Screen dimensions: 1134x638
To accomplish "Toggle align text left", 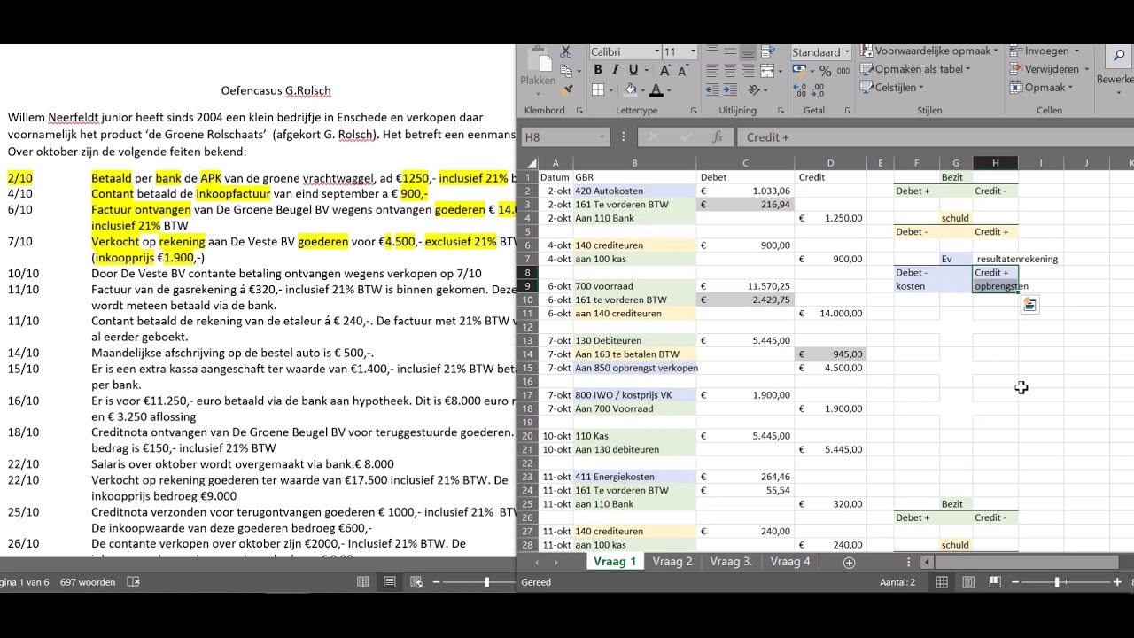I will pos(712,70).
